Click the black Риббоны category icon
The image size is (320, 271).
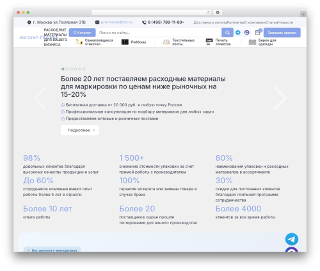coord(125,42)
